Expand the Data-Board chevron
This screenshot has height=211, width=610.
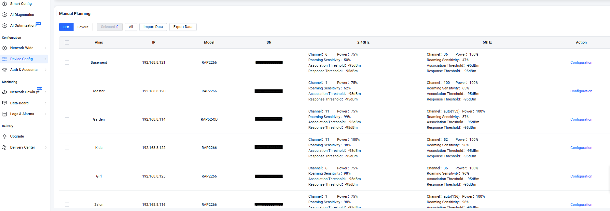point(46,103)
